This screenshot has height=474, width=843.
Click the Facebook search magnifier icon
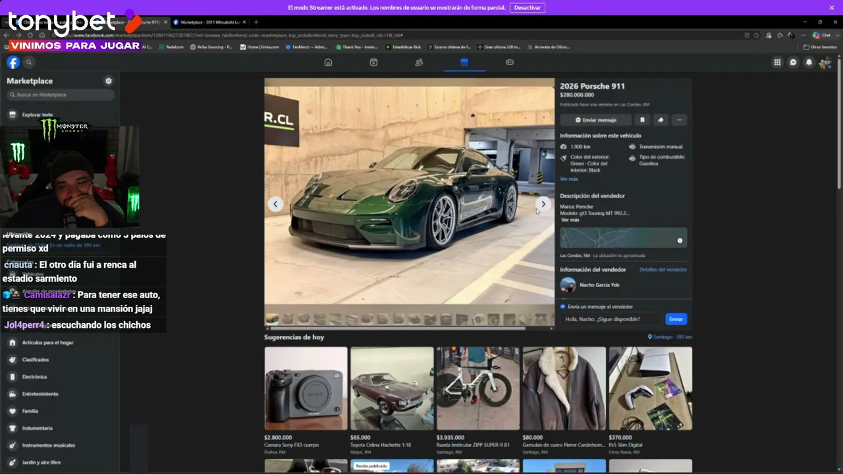[x=29, y=63]
